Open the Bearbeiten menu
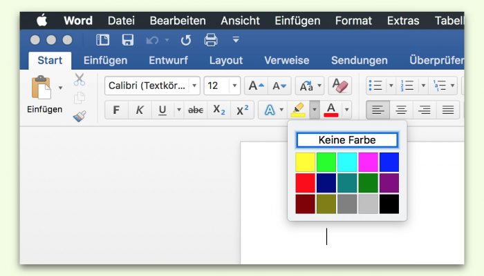The height and width of the screenshot is (276, 484). (178, 21)
